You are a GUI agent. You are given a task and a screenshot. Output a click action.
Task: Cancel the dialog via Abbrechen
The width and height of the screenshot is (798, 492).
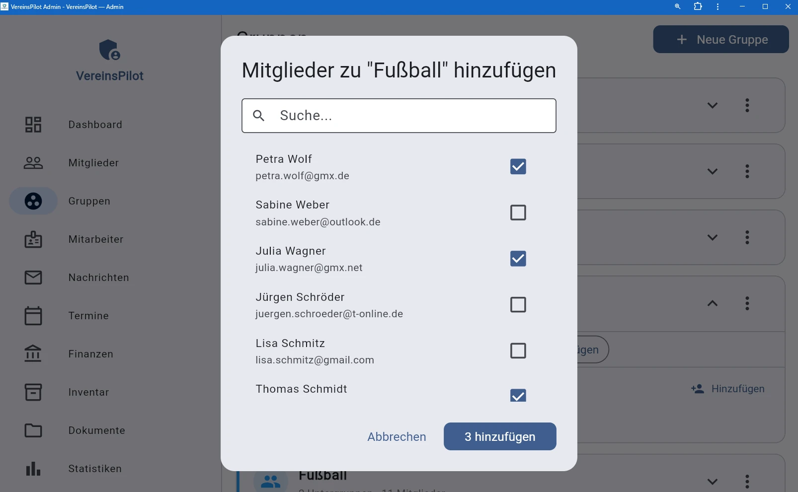(x=397, y=436)
